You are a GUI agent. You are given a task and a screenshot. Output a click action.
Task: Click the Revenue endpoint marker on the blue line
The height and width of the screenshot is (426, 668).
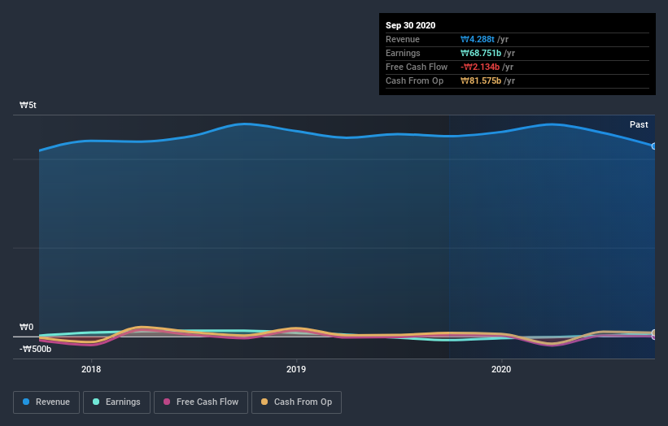point(654,146)
